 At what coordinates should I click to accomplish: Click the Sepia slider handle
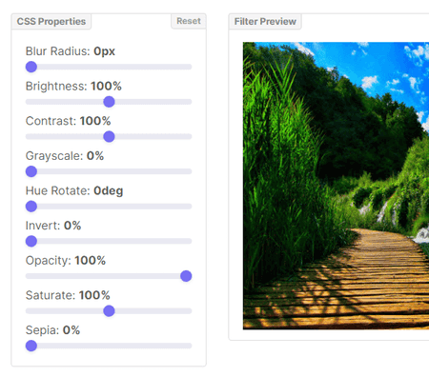tap(31, 346)
